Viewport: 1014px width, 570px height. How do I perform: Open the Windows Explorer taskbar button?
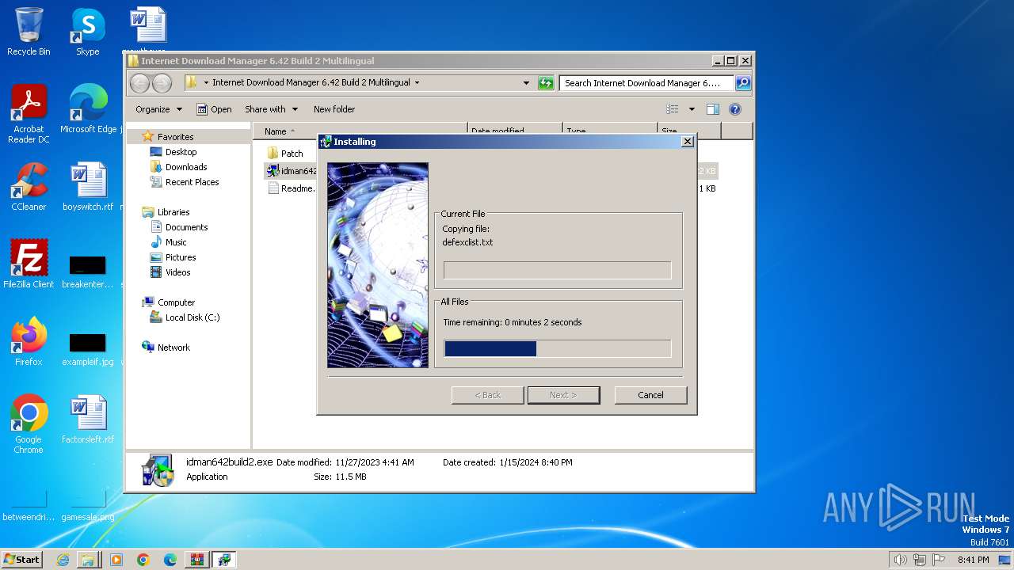click(x=88, y=560)
